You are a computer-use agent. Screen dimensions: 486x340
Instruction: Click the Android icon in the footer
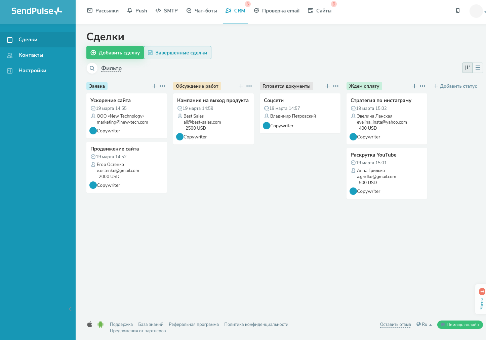[100, 324]
